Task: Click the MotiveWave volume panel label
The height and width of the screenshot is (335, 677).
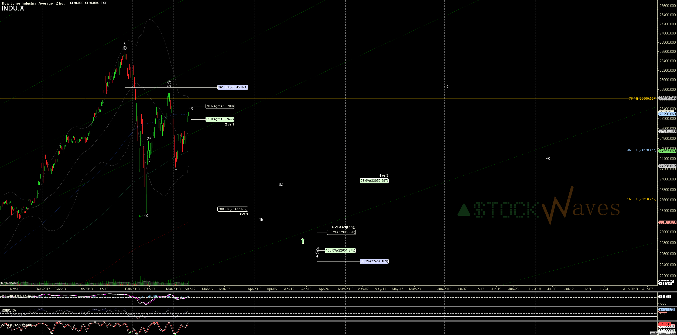Action: pos(10,283)
